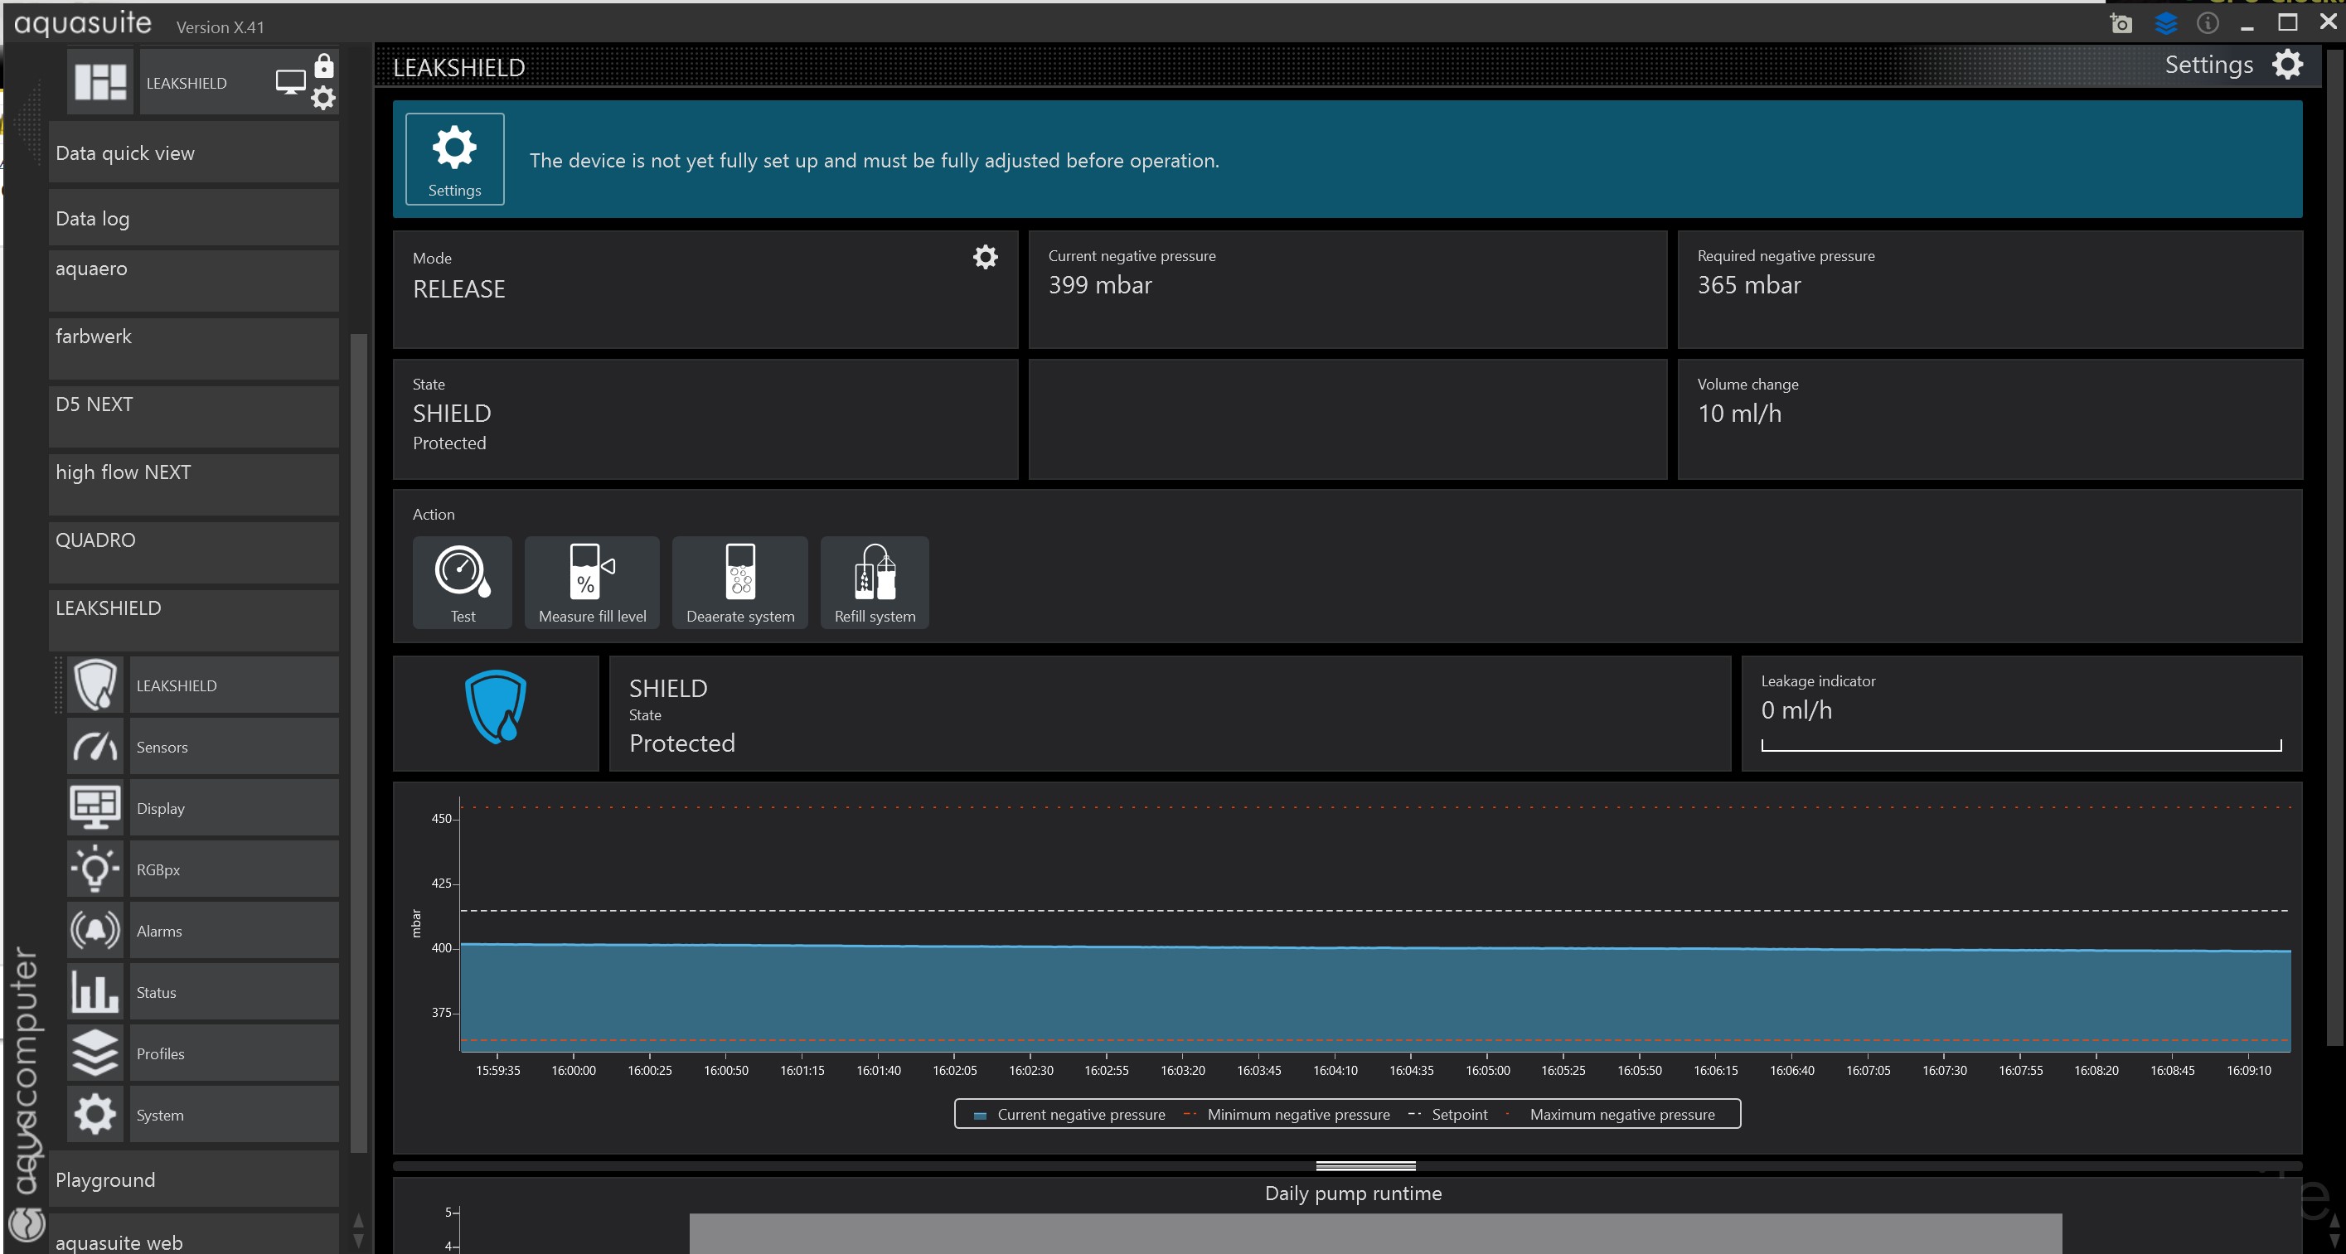Expand the D5 NEXT device entry
2346x1254 pixels.
coord(194,417)
